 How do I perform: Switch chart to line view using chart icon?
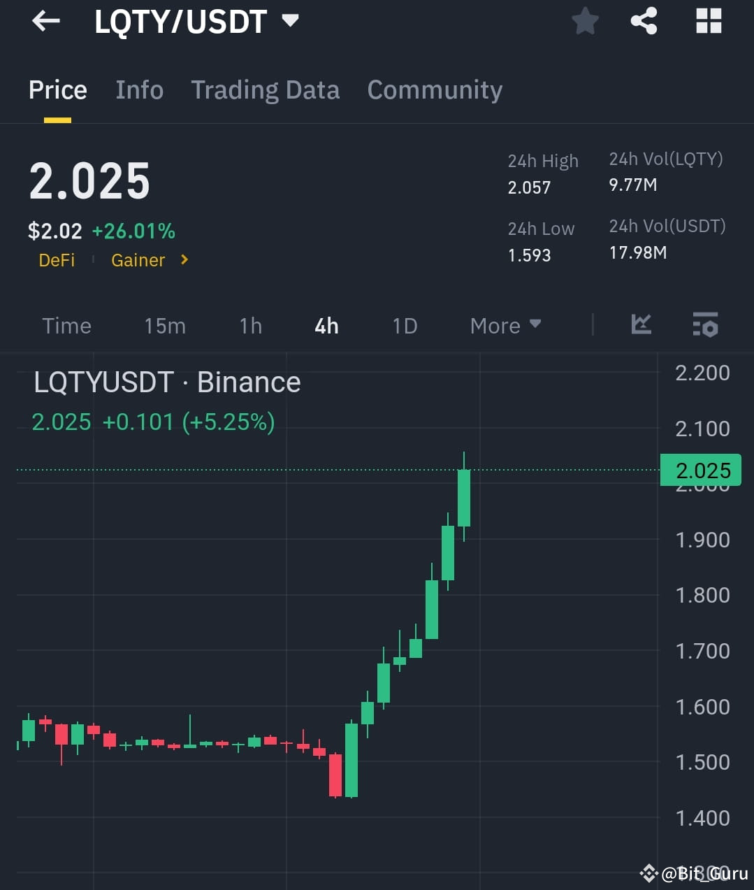tap(641, 325)
